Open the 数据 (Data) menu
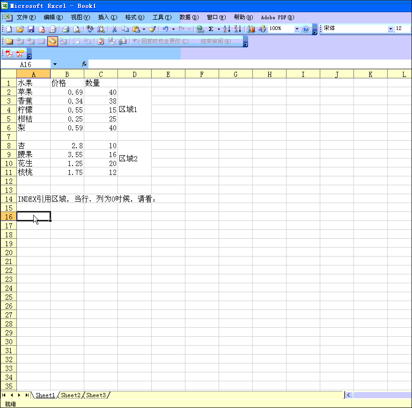 [189, 17]
